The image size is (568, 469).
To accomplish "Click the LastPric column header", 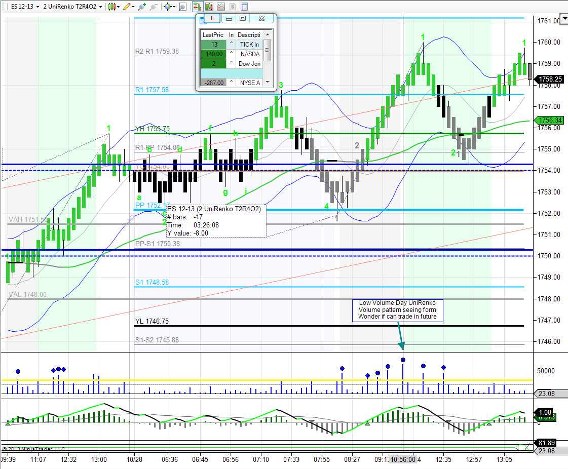I will coord(213,35).
